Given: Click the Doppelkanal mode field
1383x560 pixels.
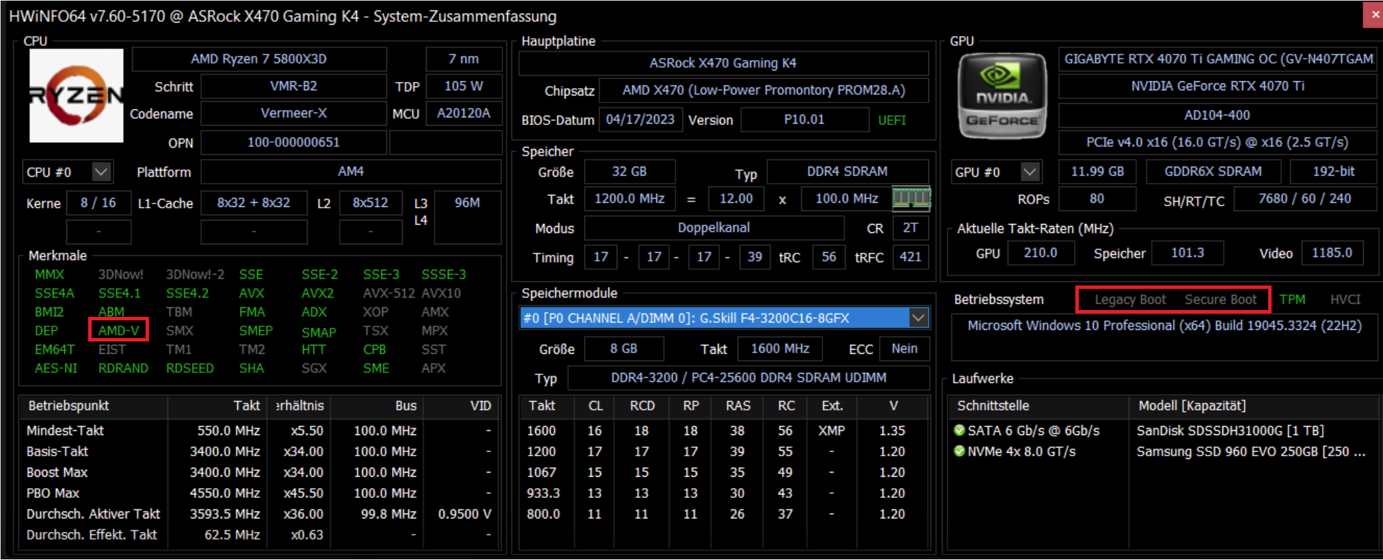Looking at the screenshot, I should [714, 228].
